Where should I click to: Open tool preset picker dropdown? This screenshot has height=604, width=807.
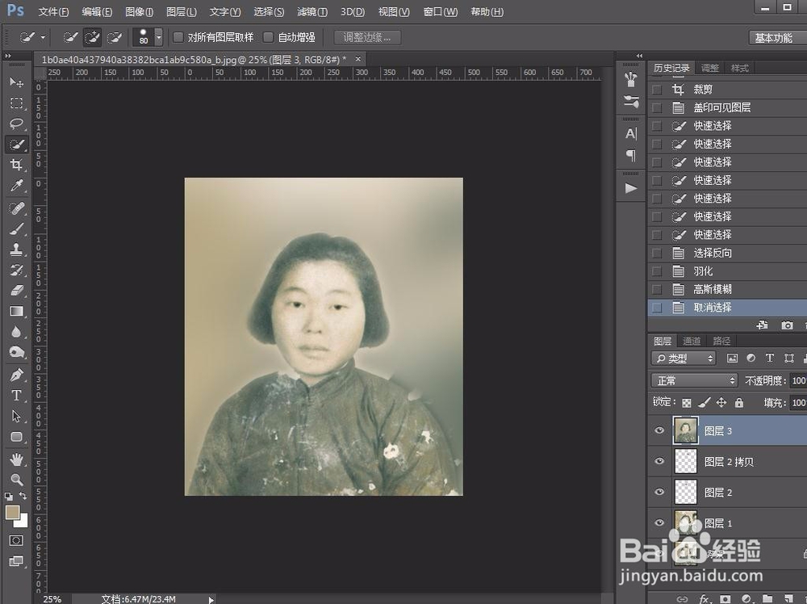pos(44,37)
